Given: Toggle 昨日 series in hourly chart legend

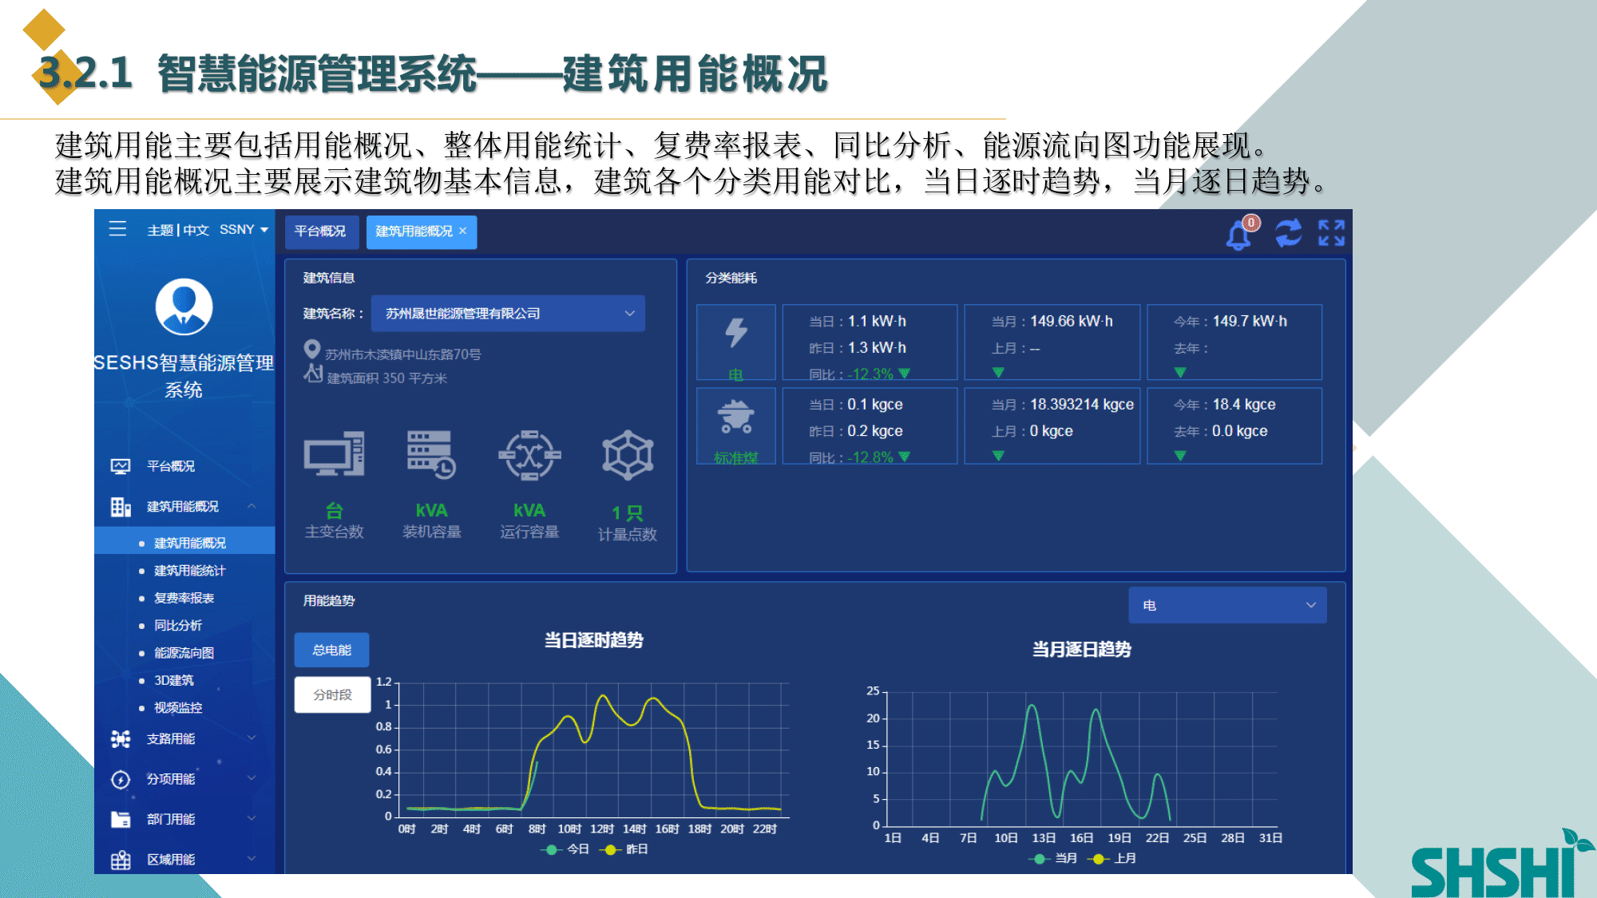Looking at the screenshot, I should (624, 849).
